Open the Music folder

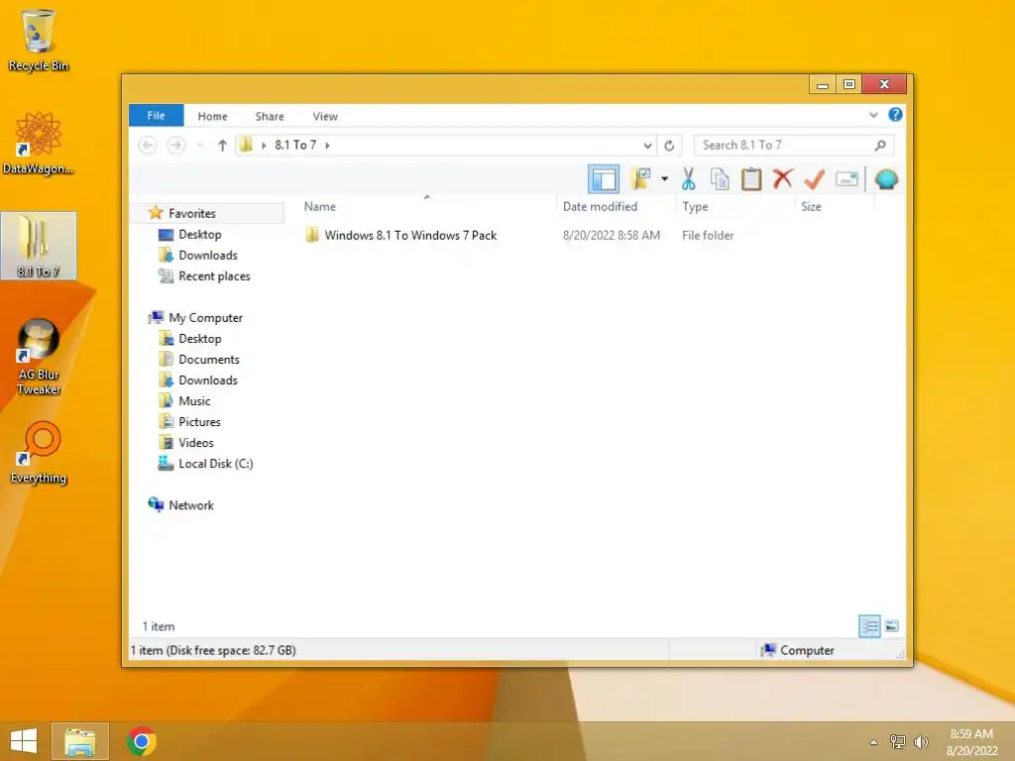click(194, 401)
